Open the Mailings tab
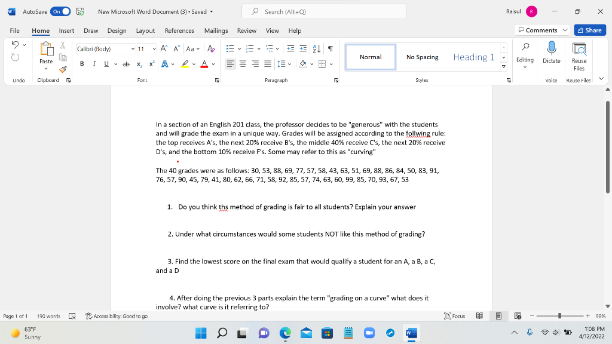This screenshot has height=344, width=612. [x=216, y=30]
